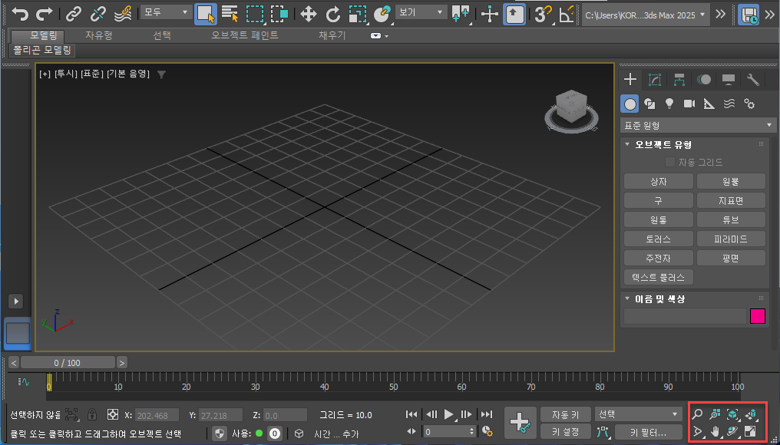The image size is (780, 445).
Task: Switch to the Cameras category icon
Action: tap(689, 104)
